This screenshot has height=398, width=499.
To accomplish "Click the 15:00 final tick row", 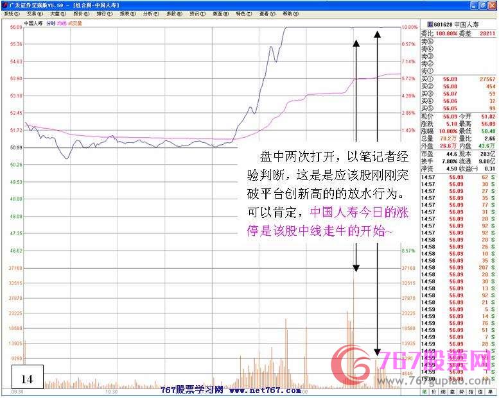I will [459, 379].
